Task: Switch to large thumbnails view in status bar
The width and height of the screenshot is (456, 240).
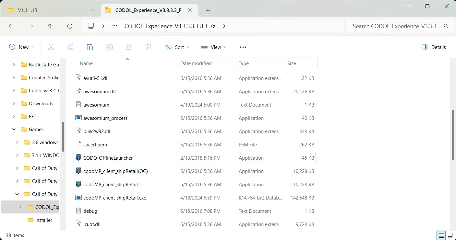Action: [x=450, y=235]
